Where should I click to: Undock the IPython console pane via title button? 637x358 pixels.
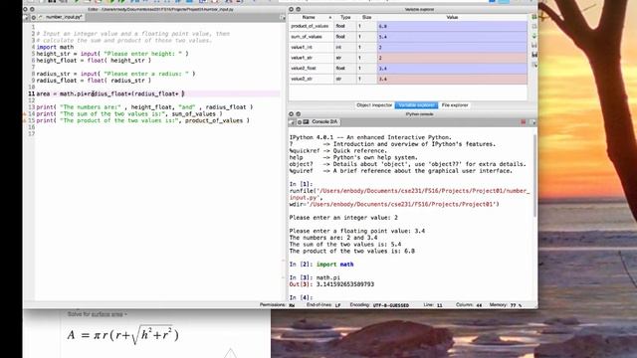[299, 114]
